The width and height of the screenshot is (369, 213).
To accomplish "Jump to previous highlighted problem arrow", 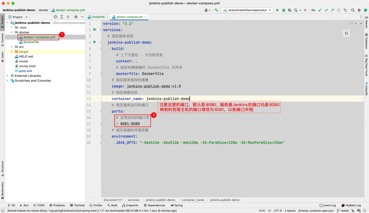I will (x=356, y=23).
